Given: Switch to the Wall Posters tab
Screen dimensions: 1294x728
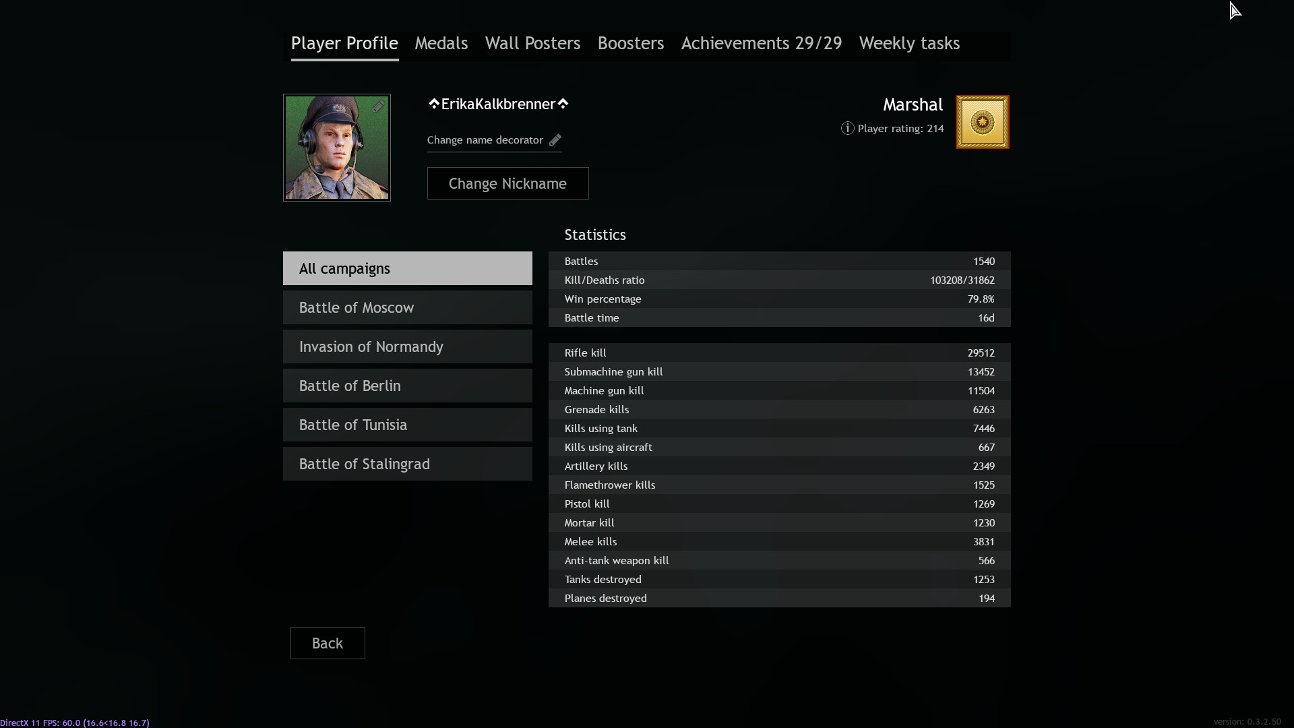Looking at the screenshot, I should tap(532, 43).
